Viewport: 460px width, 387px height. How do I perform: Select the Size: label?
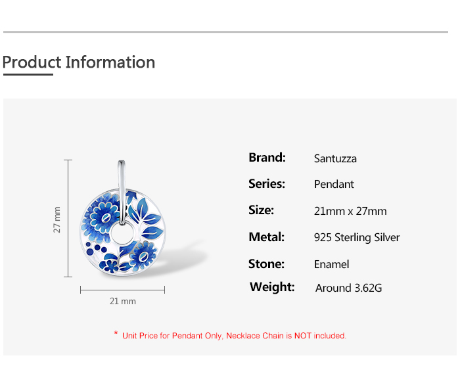point(261,210)
